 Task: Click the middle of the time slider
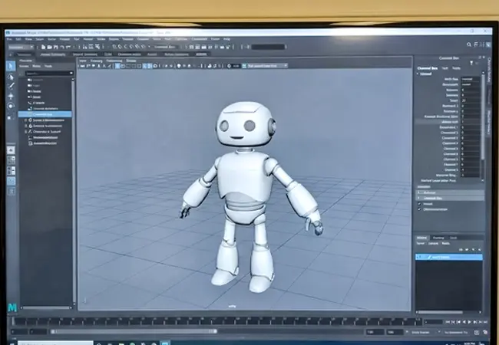click(x=216, y=321)
